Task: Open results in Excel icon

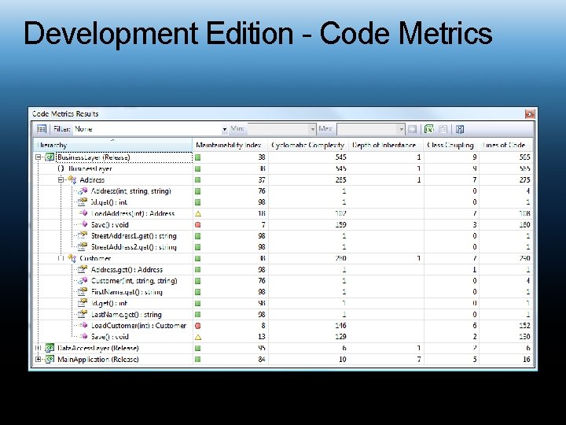Action: click(429, 129)
